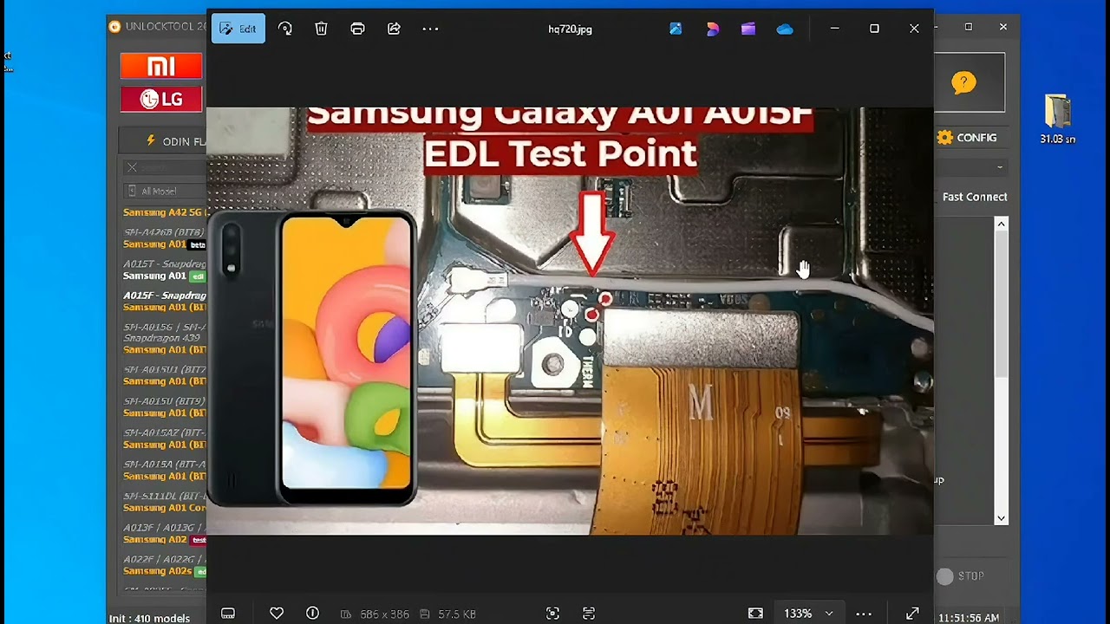
Task: Toggle the filmstrip icon at bottom left
Action: tap(228, 613)
